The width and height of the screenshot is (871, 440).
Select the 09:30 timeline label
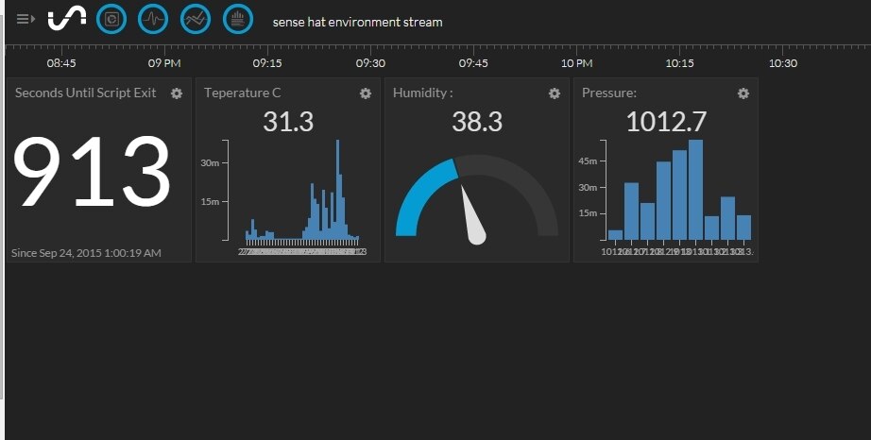pos(370,63)
